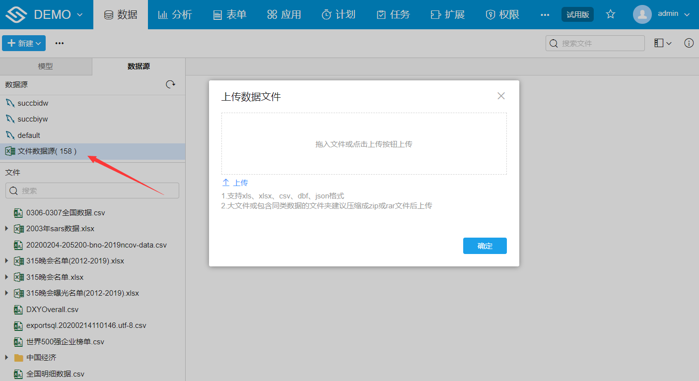Switch to the 模型 tab
This screenshot has width=699, height=381.
46,66
